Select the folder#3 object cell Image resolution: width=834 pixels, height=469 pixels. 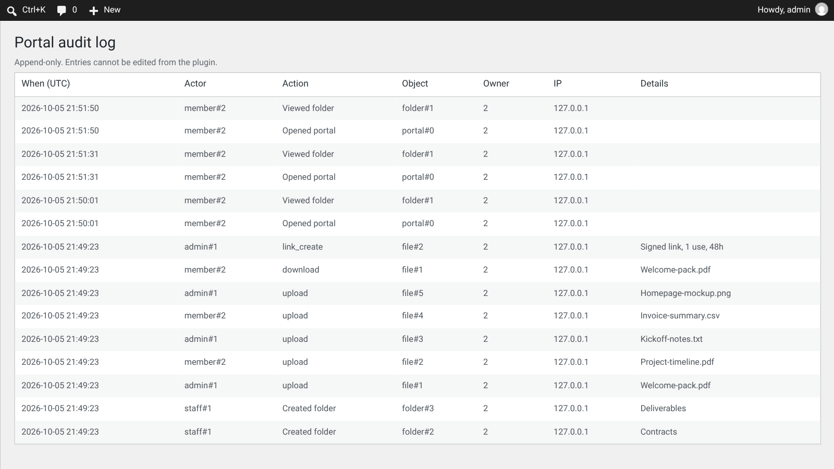(x=418, y=408)
